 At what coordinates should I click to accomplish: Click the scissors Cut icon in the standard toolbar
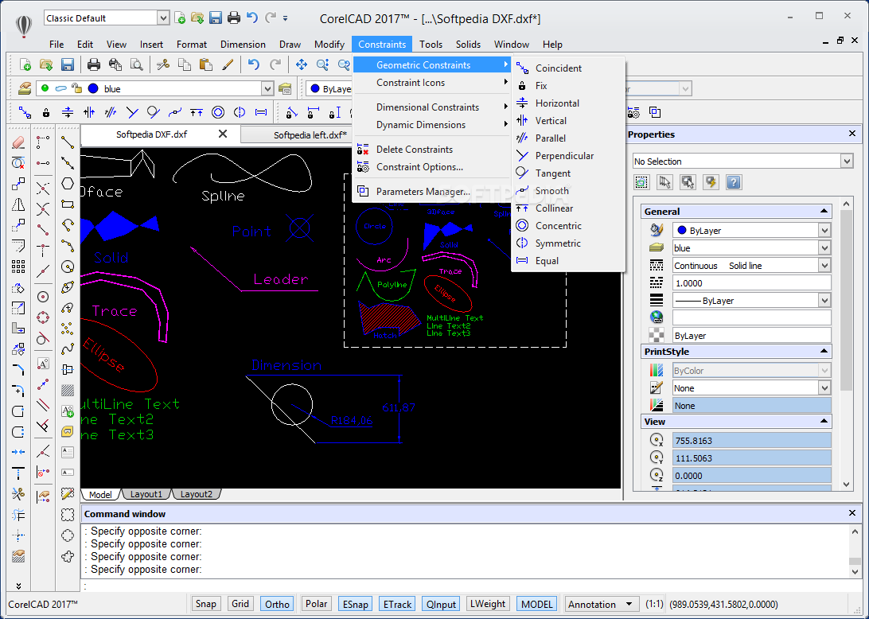163,64
